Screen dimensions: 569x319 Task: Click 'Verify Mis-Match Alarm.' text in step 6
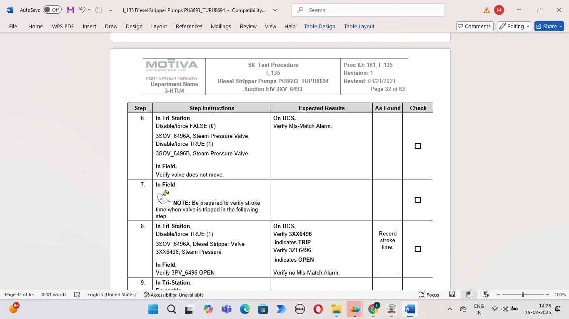[302, 126]
